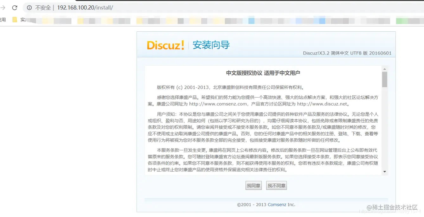Open the site info icon beside 不安全
The image size is (424, 217).
coord(29,8)
